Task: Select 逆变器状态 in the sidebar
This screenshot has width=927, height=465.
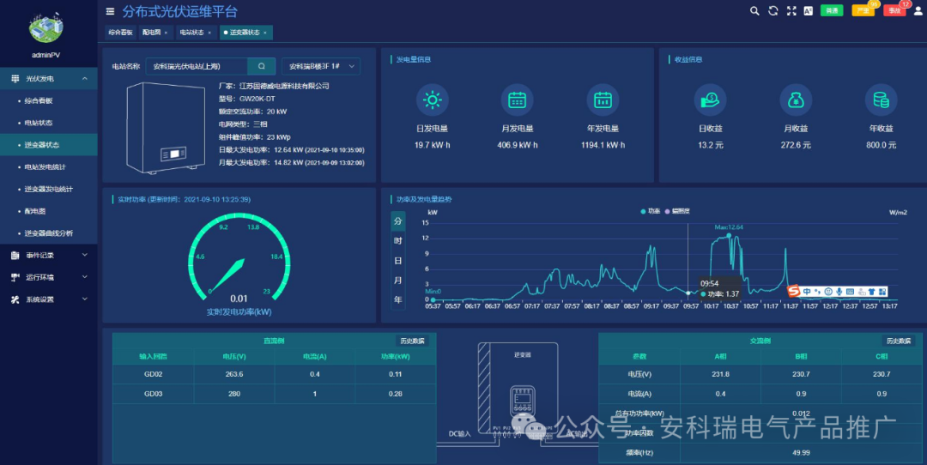Action: click(x=48, y=145)
